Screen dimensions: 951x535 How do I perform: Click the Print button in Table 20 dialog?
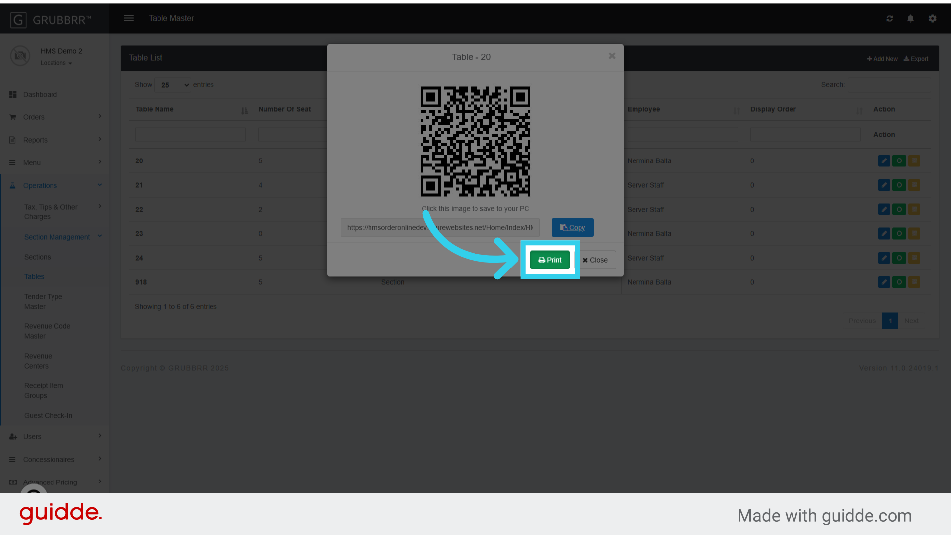click(x=550, y=260)
